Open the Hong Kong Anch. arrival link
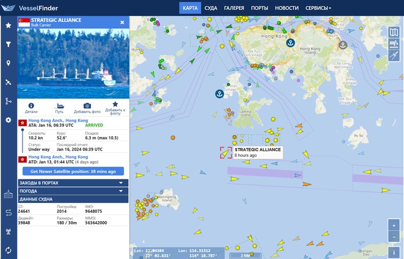The height and width of the screenshot is (259, 404). 58,120
